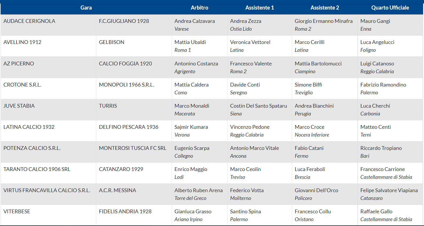Select DELFINO PESCARA 1936 team cell

point(129,127)
